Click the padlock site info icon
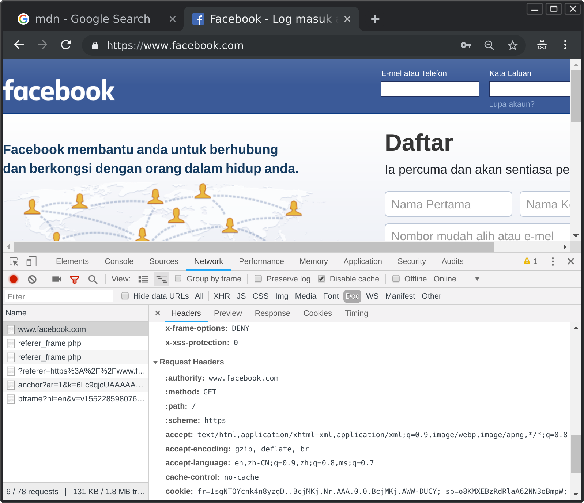 pos(95,45)
